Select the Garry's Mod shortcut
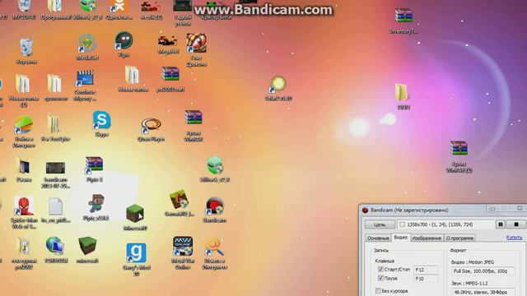 coord(136,252)
